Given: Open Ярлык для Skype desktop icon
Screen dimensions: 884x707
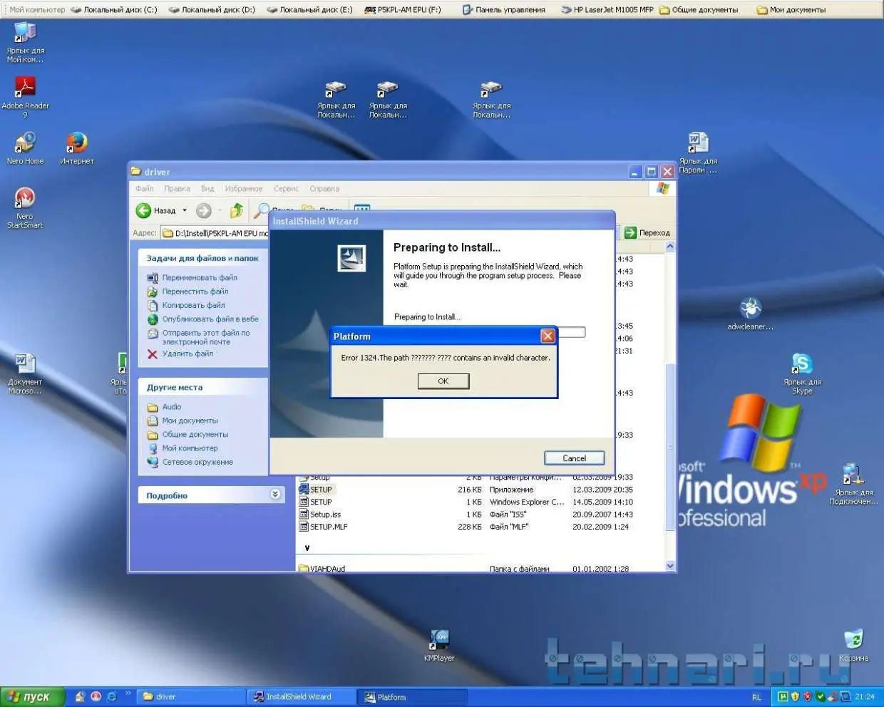Looking at the screenshot, I should coord(803,373).
